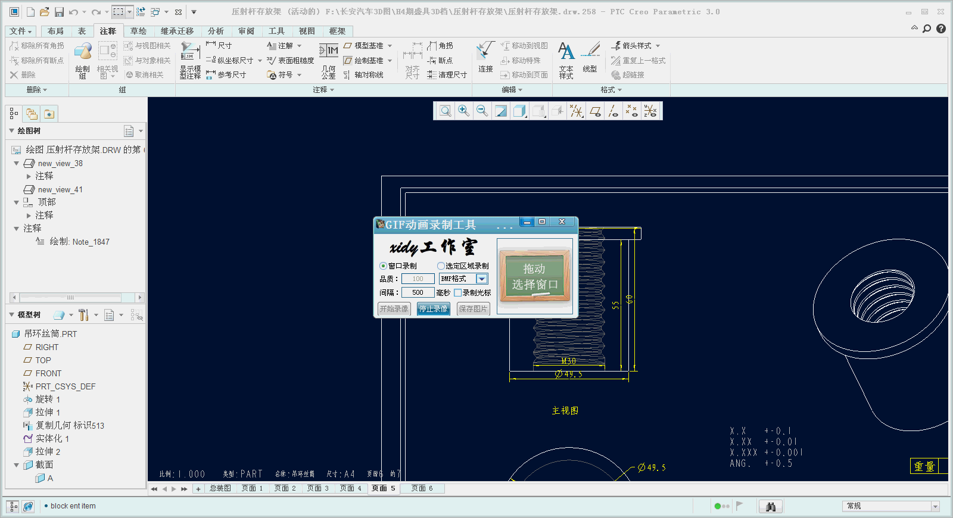Select the Axis Symmetry Line (轴对称线) tool
953x518 pixels.
363,75
